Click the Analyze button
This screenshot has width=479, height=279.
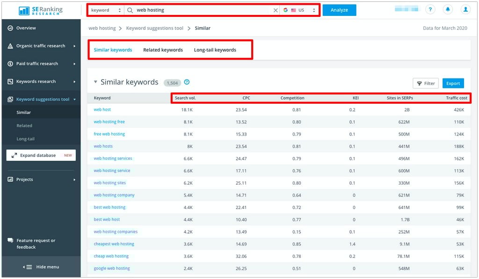(339, 9)
